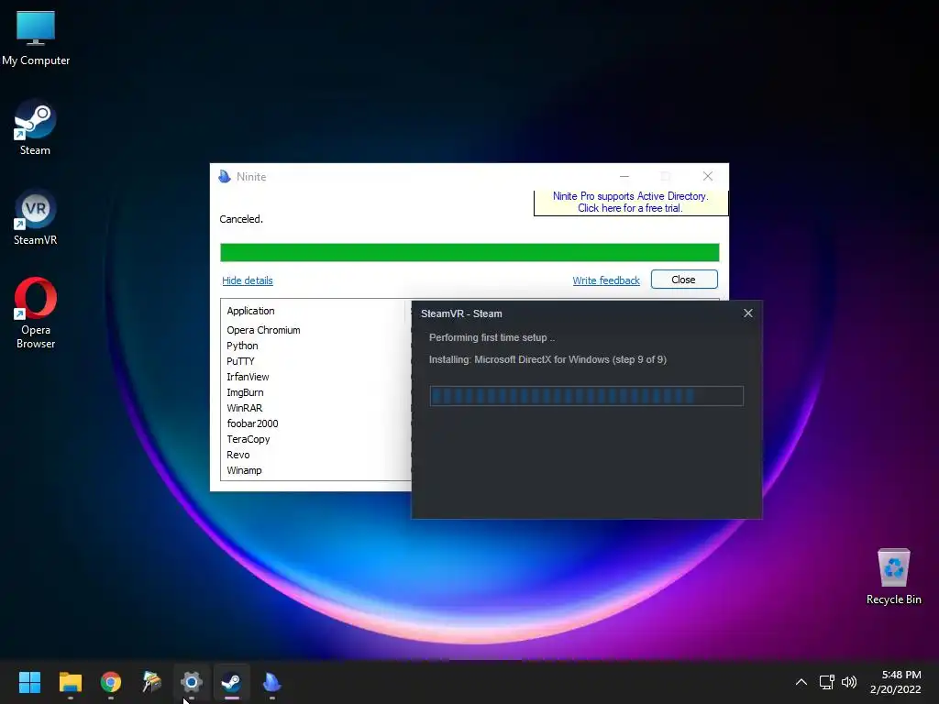The image size is (939, 704).
Task: Open the Windows Start menu
Action: tap(29, 682)
